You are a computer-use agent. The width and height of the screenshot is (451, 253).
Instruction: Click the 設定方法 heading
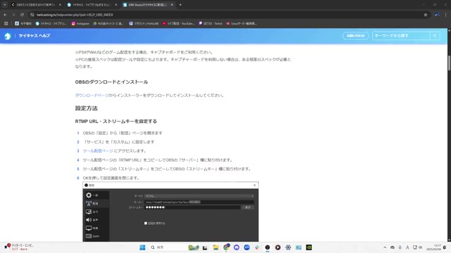[86, 108]
